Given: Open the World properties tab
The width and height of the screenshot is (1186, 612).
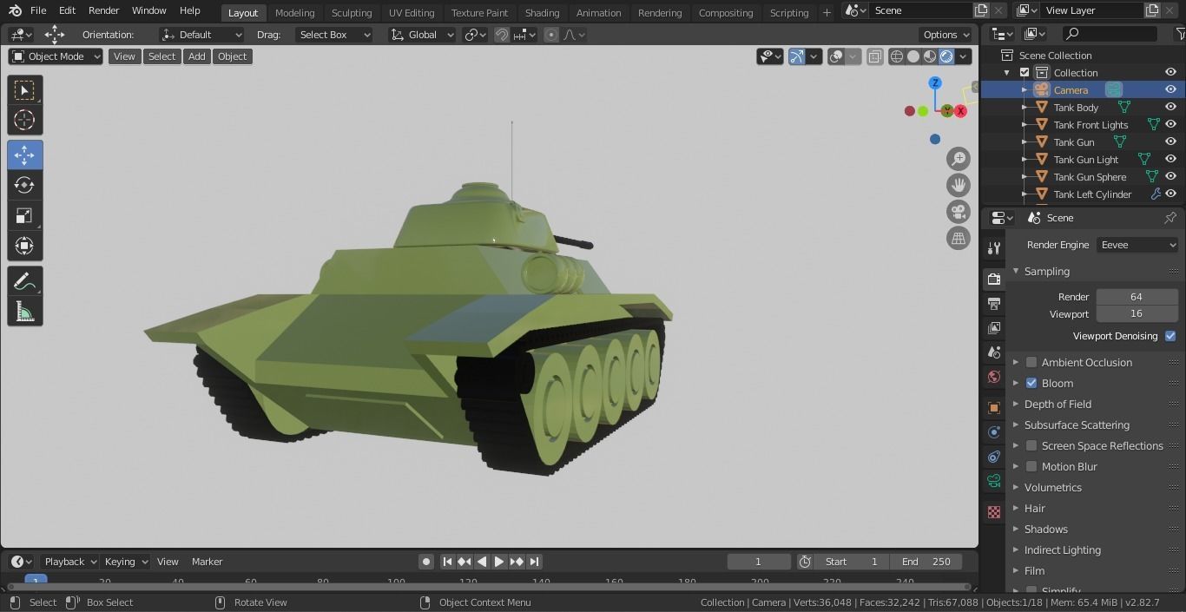Looking at the screenshot, I should tap(994, 377).
